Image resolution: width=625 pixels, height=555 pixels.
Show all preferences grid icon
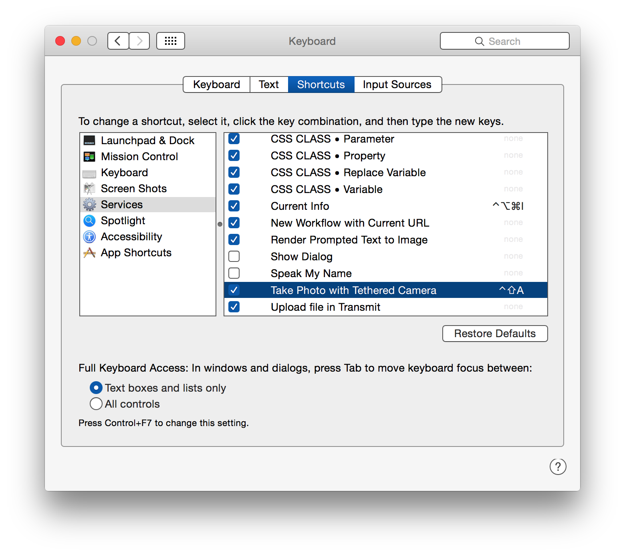[x=171, y=41]
